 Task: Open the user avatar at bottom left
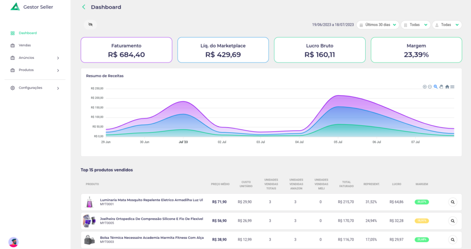(x=13, y=242)
